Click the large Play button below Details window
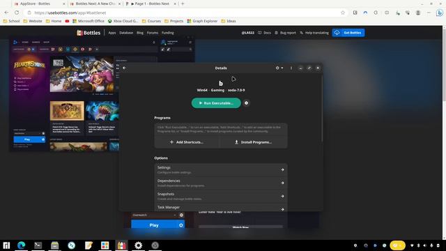The image size is (446, 251). click(154, 225)
